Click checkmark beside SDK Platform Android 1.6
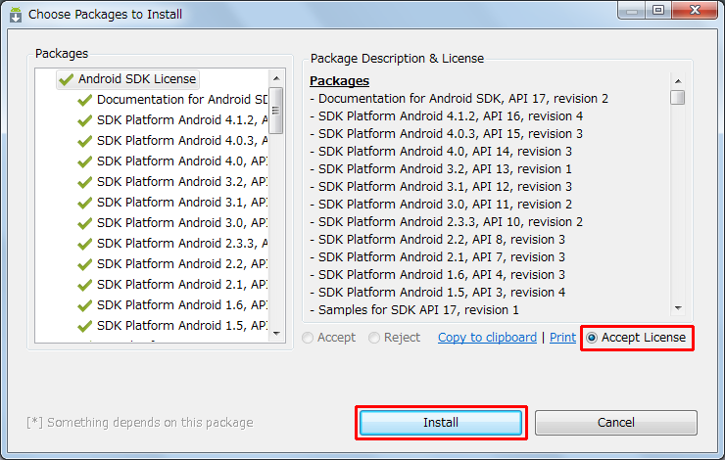725x460 pixels. click(84, 305)
